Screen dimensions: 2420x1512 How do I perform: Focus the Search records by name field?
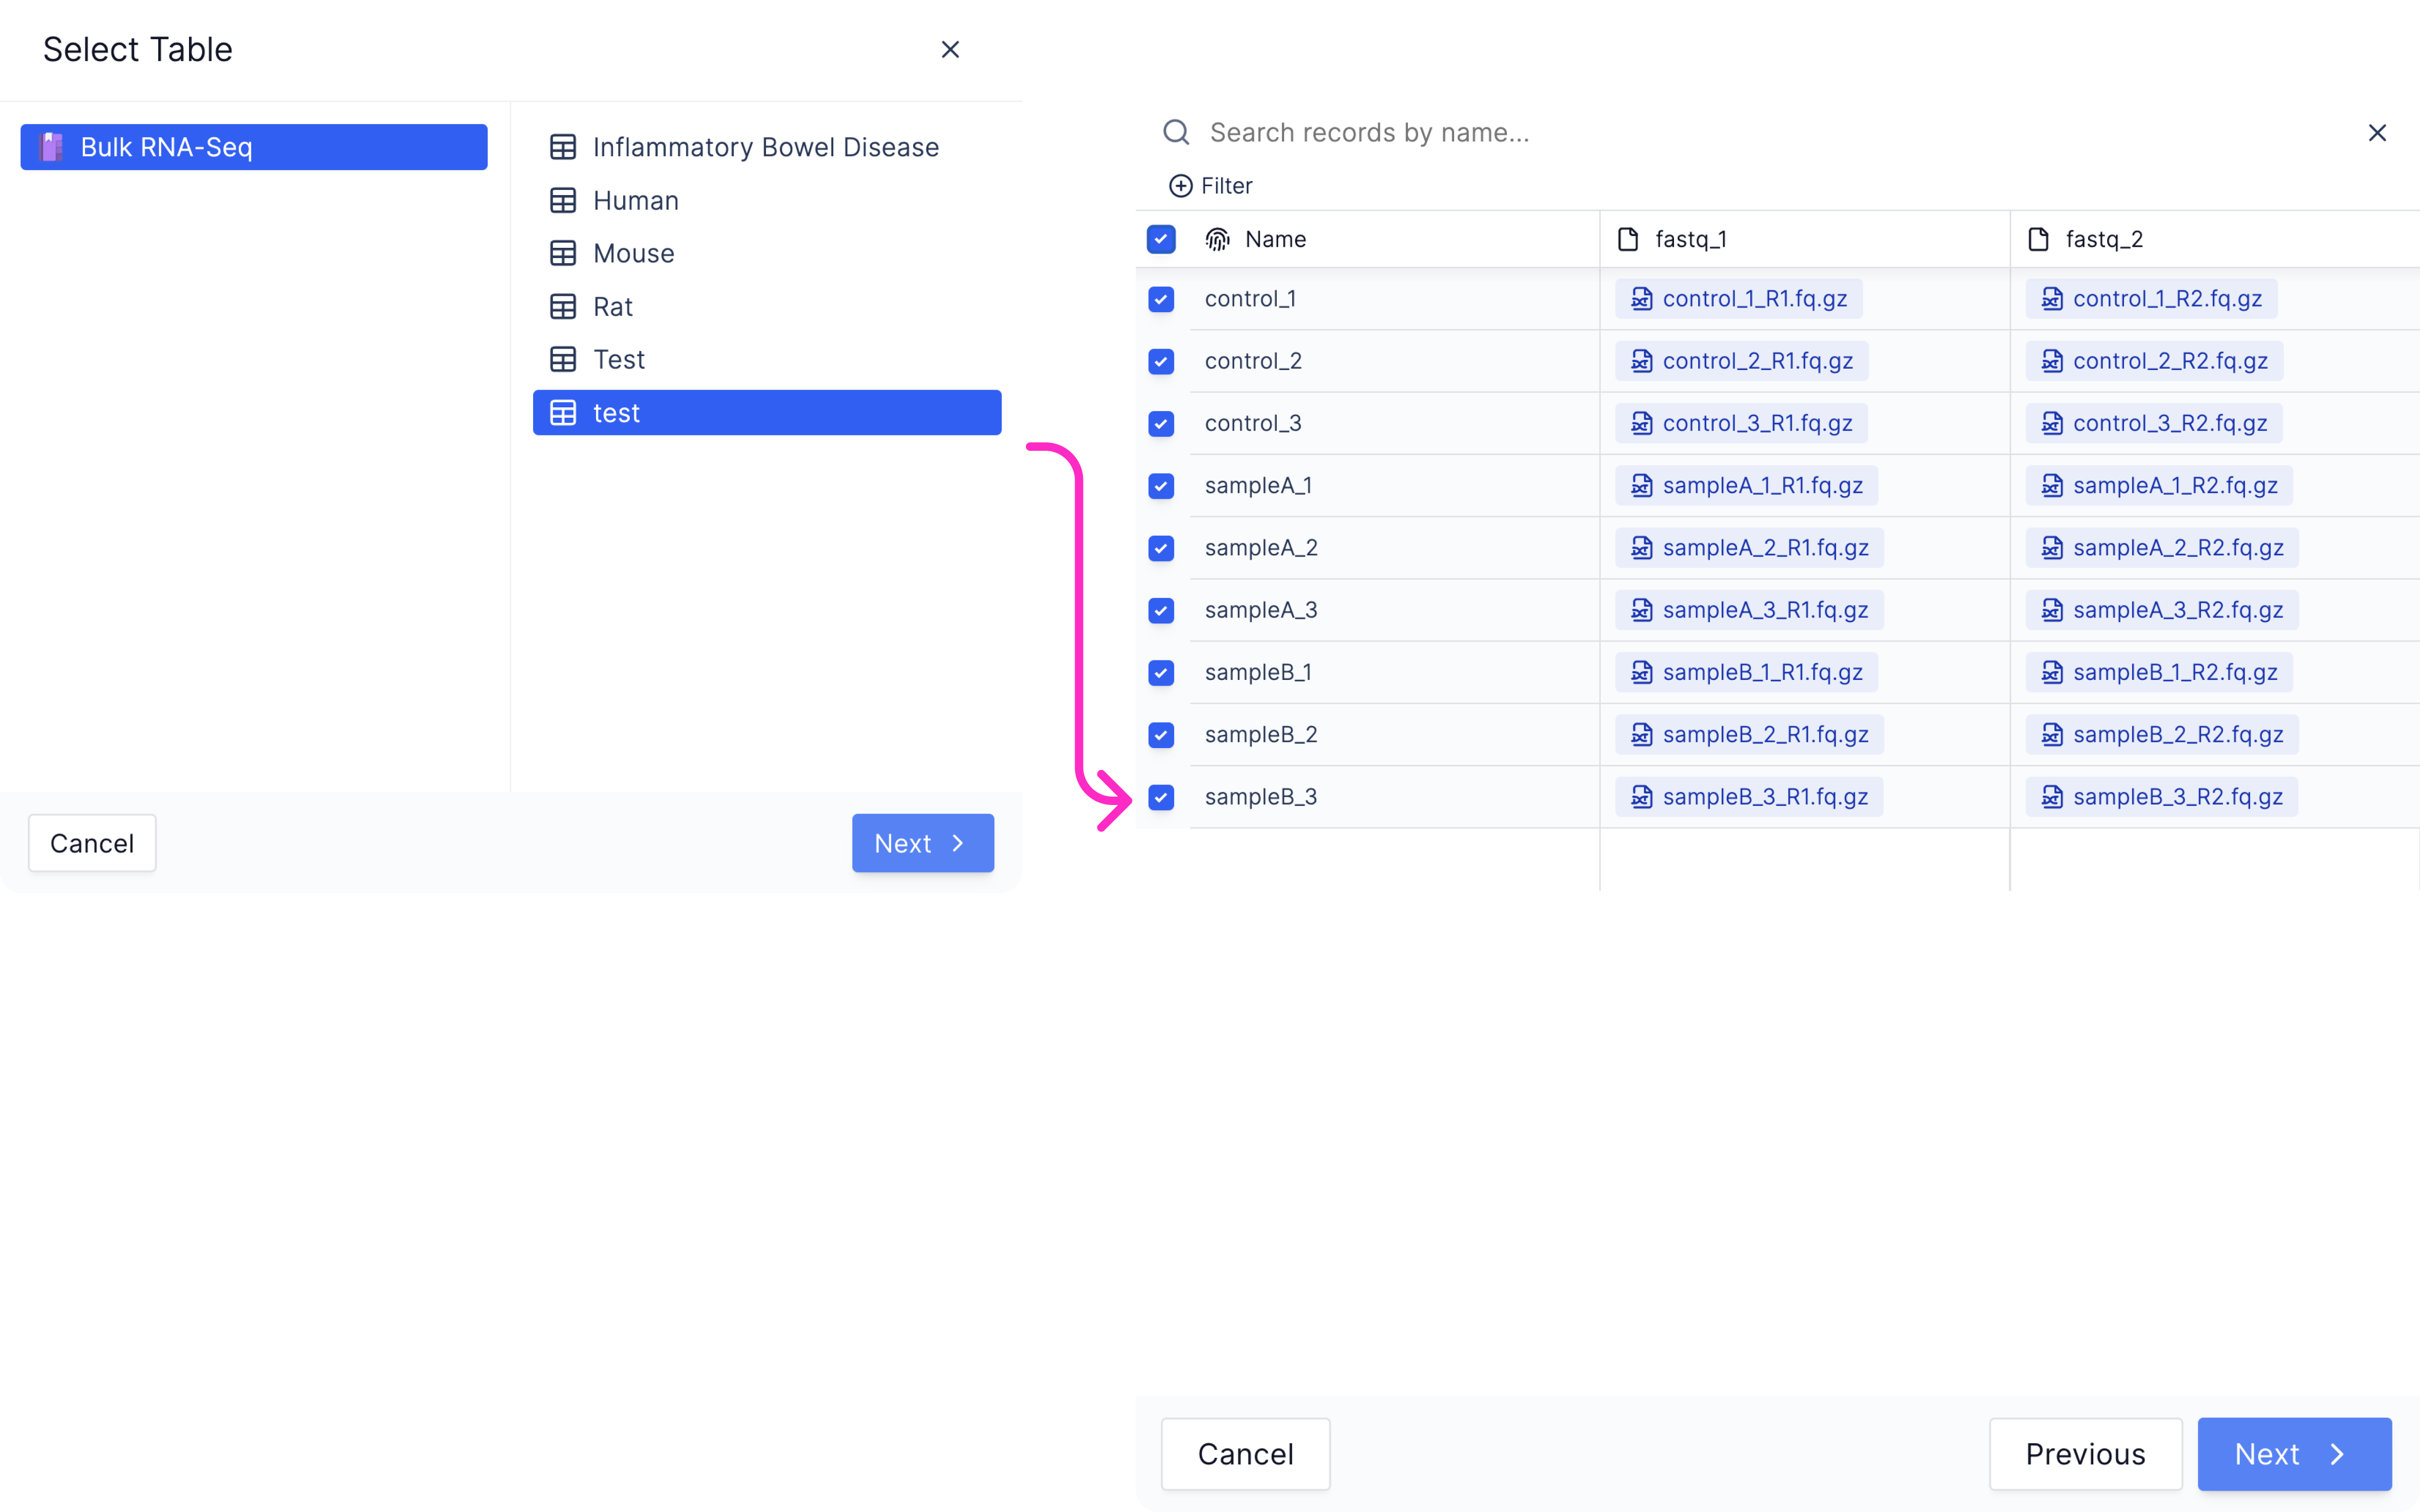pyautogui.click(x=1770, y=132)
